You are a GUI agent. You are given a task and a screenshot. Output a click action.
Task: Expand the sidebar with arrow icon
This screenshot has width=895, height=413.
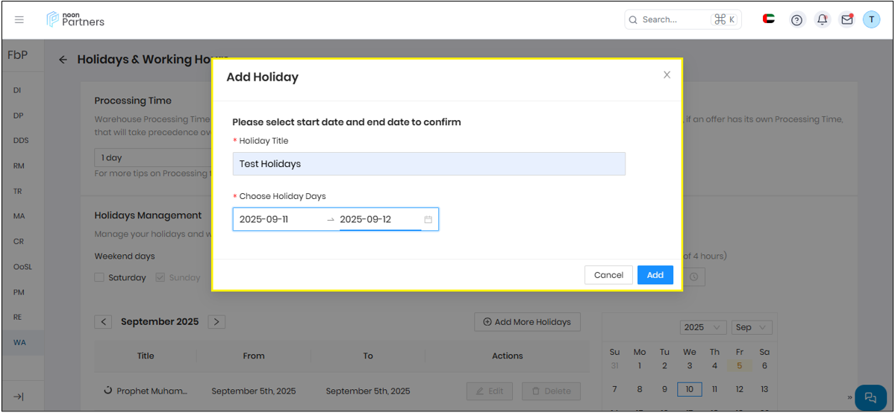19,397
